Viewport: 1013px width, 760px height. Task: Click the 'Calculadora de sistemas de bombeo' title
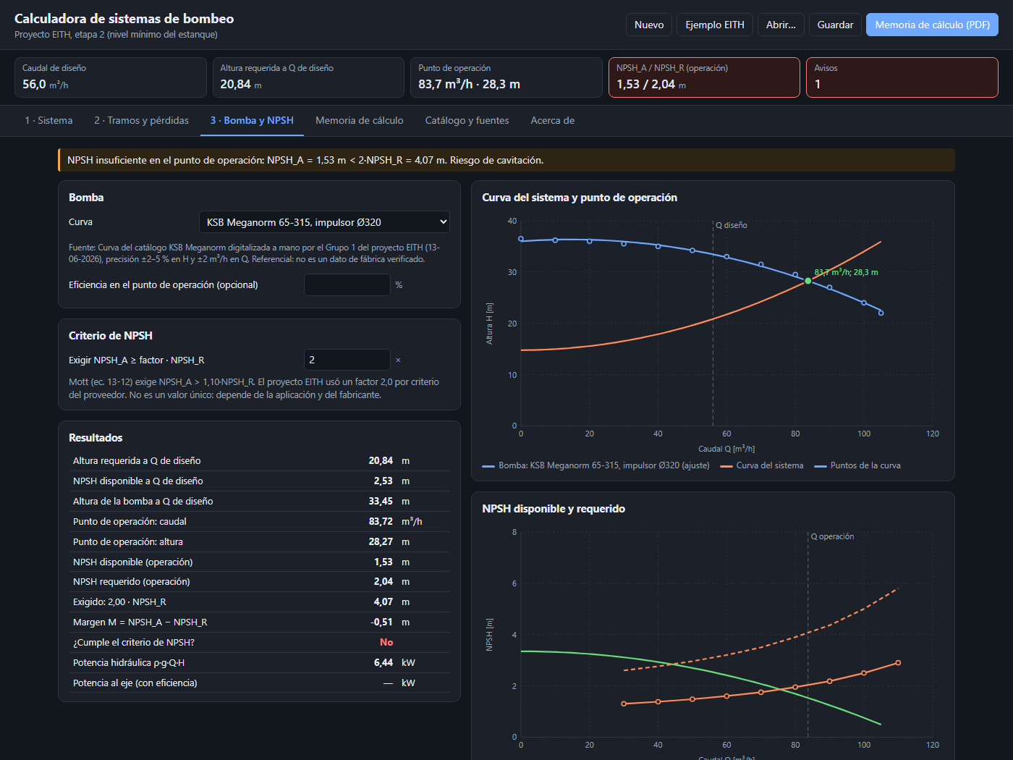pos(124,19)
